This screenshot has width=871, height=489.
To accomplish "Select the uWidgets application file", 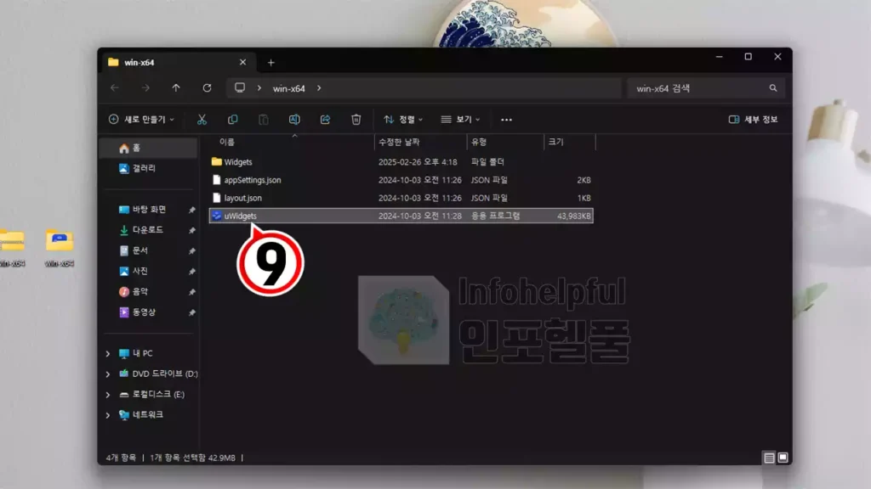I will pyautogui.click(x=401, y=216).
